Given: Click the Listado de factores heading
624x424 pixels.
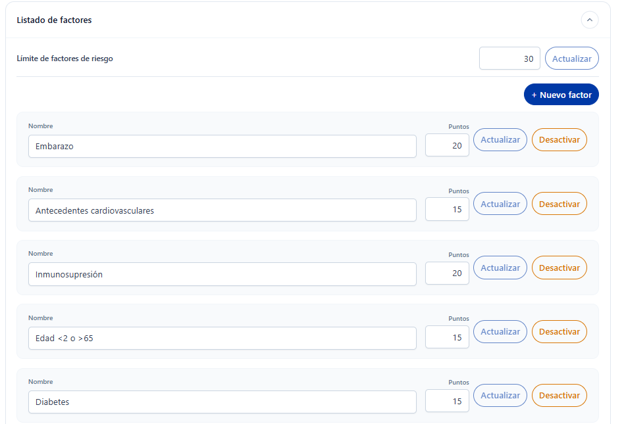Looking at the screenshot, I should point(54,20).
